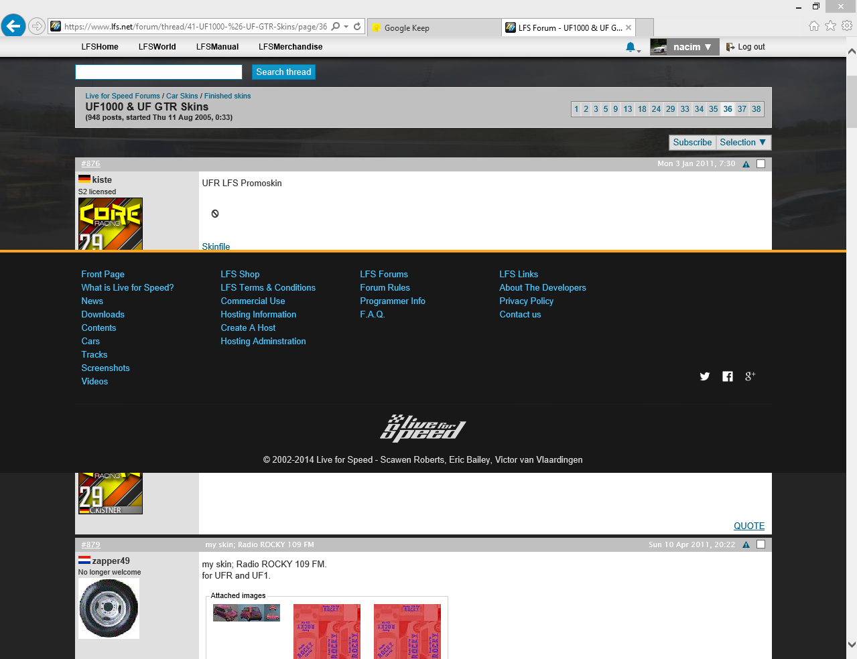This screenshot has height=659, width=857.
Task: Open LFSMerchandise menu item
Action: 290,47
